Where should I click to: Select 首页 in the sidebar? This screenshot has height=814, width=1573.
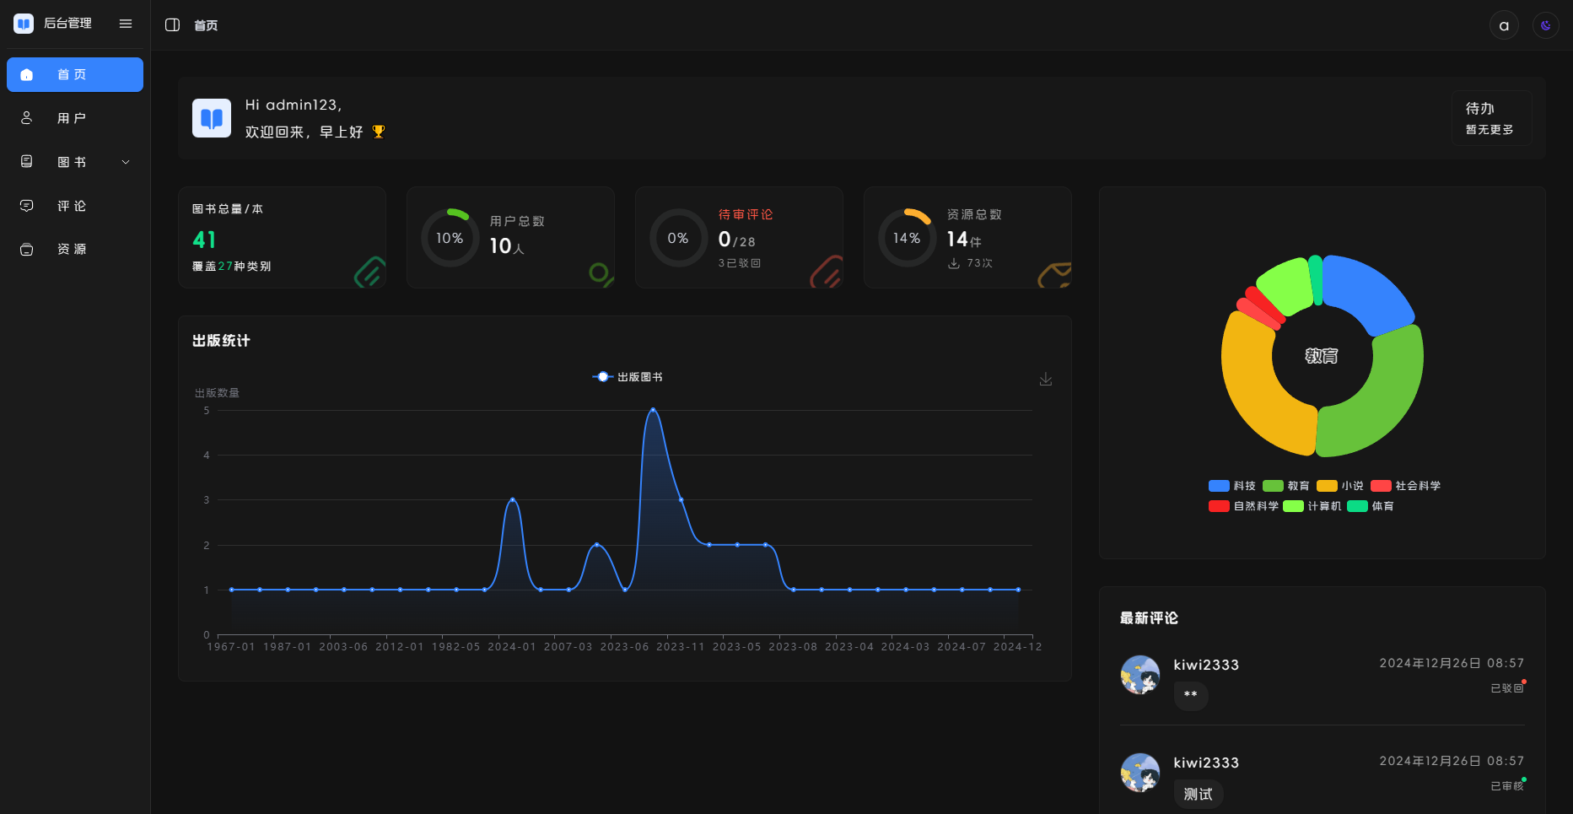click(x=75, y=74)
